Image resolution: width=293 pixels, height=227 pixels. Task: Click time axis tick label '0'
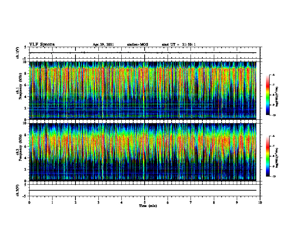point(29,203)
